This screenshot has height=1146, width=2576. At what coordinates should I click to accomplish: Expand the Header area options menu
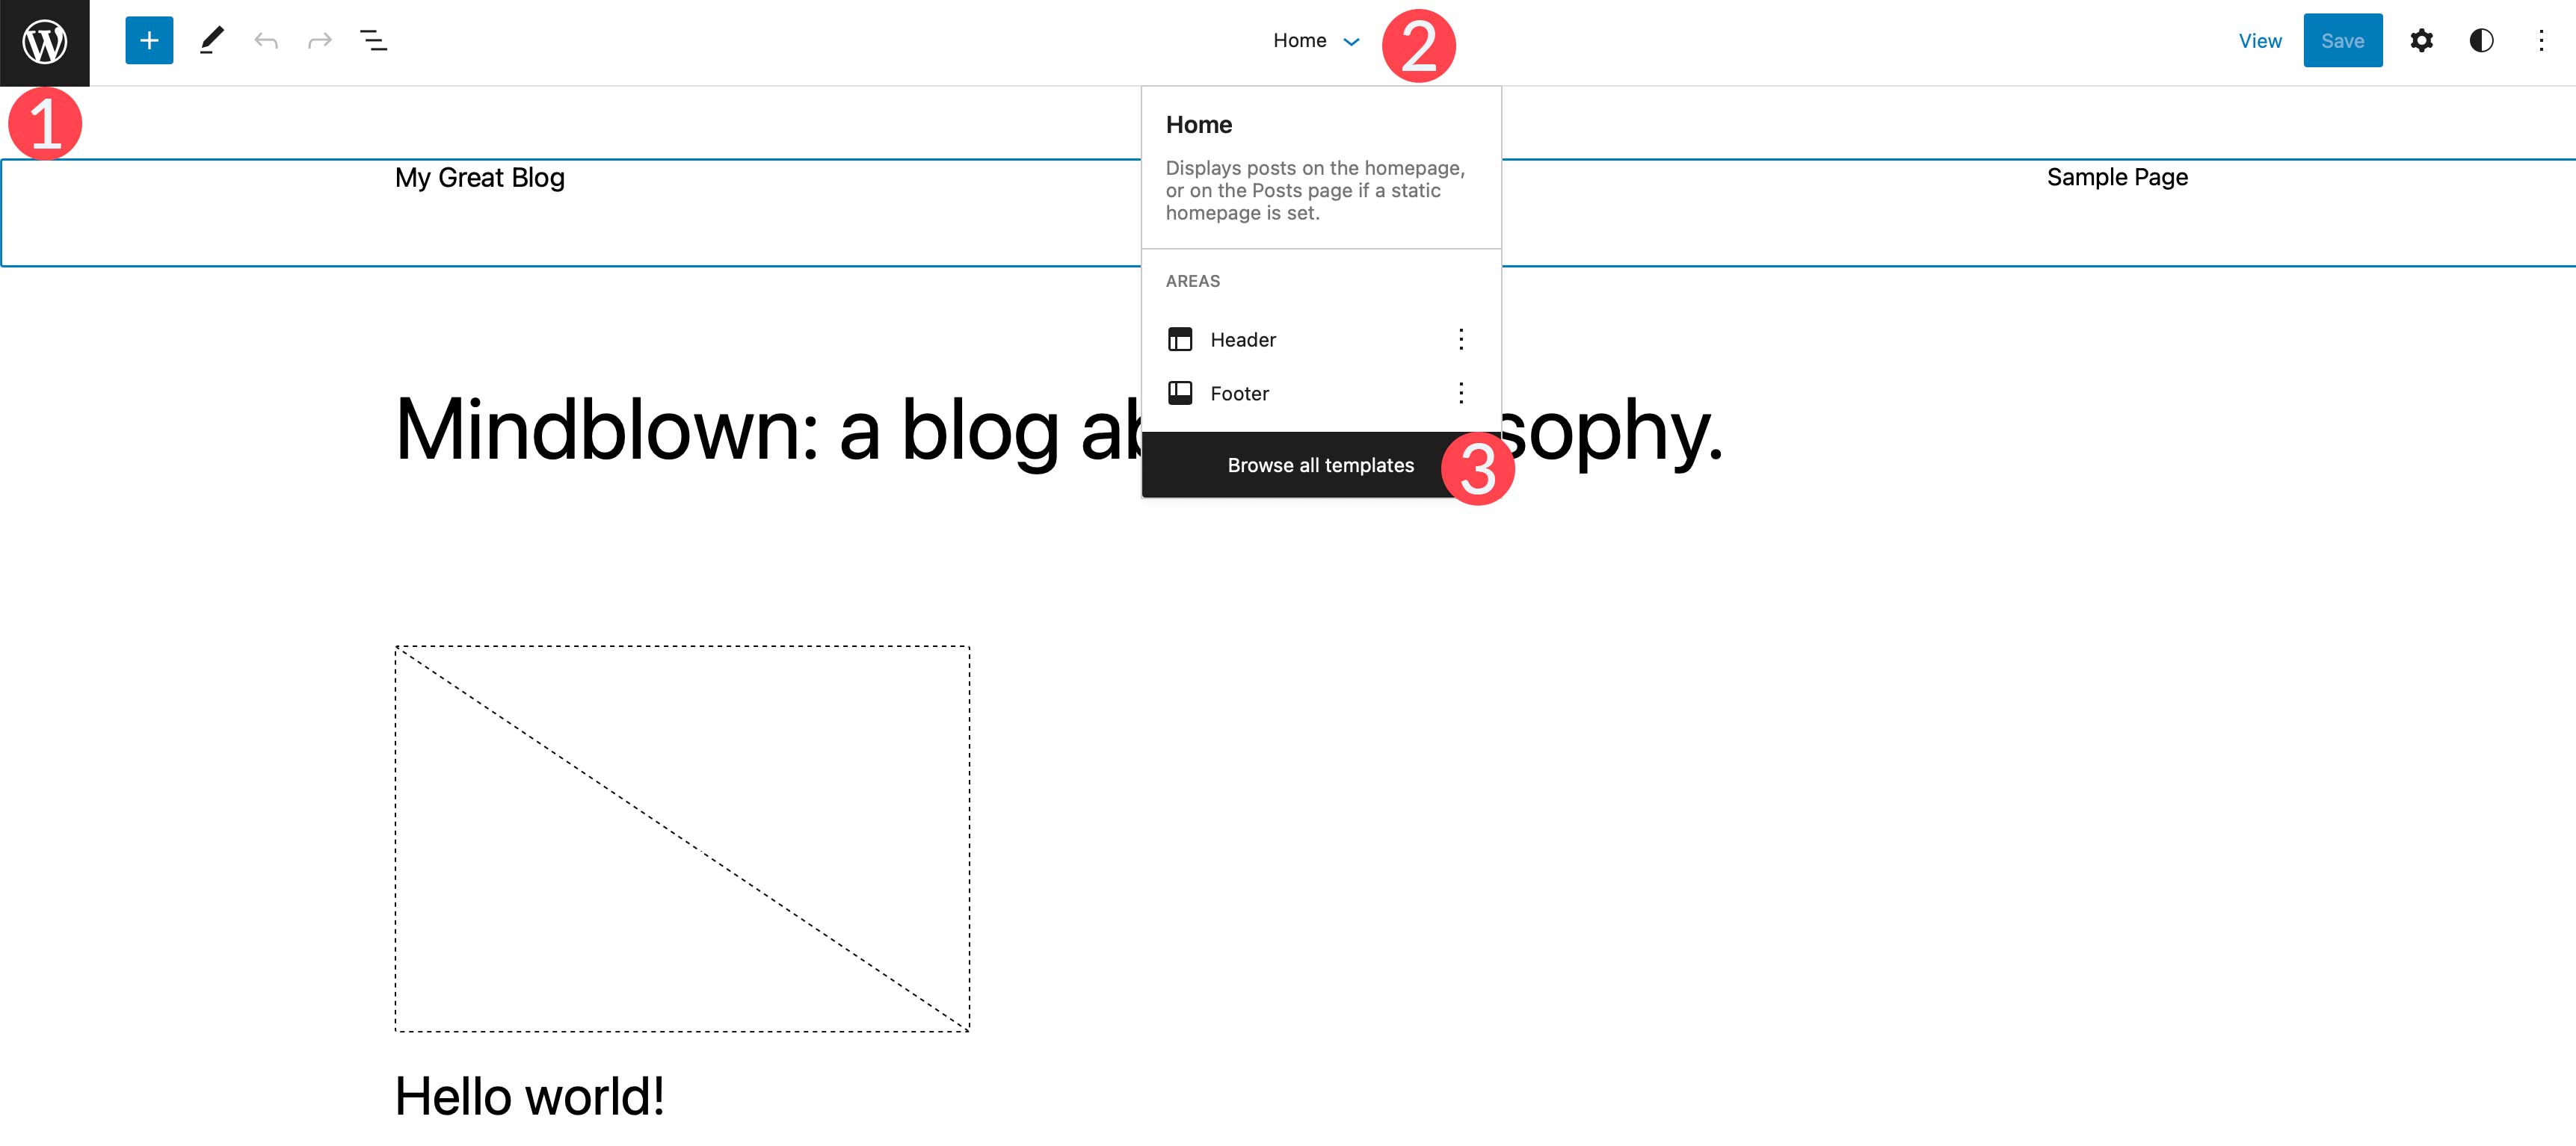[x=1457, y=338]
